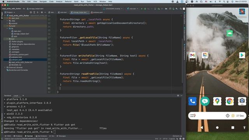
Task: Expand External Libraries node
Action: coord(5,67)
